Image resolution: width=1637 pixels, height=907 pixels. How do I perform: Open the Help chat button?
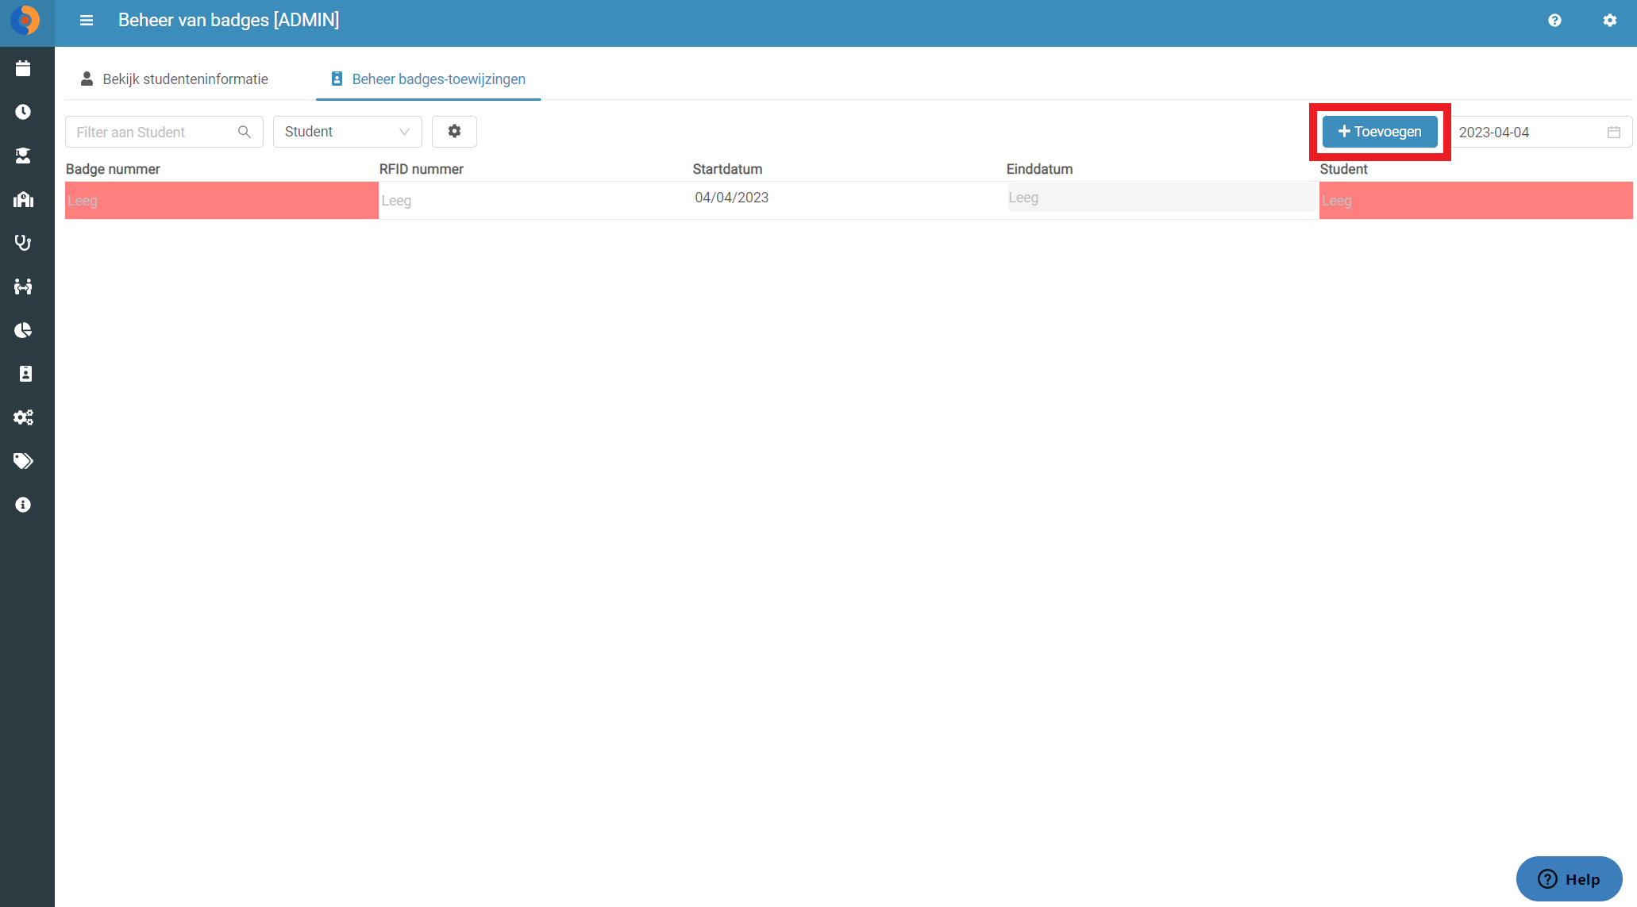tap(1569, 878)
